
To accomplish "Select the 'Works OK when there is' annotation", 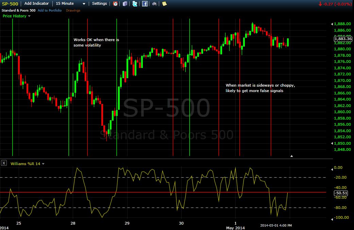I will 96,40.
